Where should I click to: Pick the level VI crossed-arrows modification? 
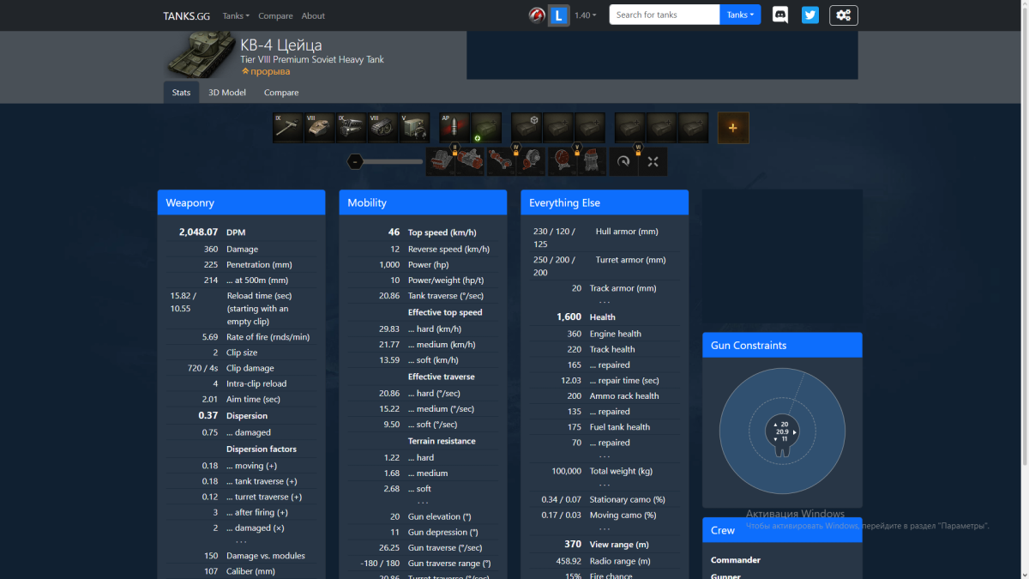click(653, 161)
